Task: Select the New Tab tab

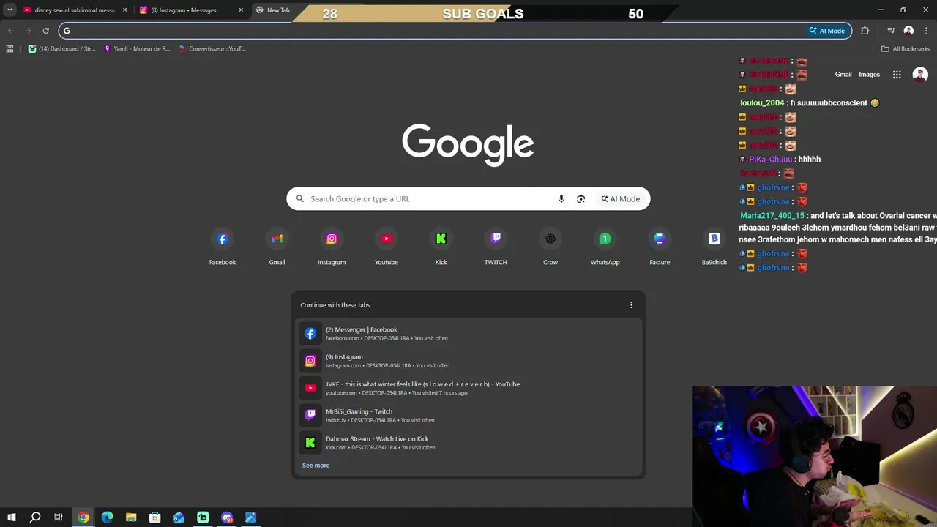Action: pyautogui.click(x=278, y=10)
